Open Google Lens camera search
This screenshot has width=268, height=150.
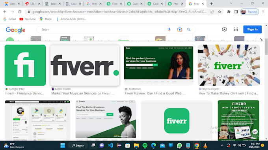pos(179,29)
